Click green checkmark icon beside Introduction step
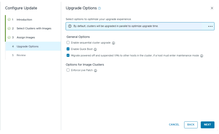The image size is (219, 134). pos(9,19)
